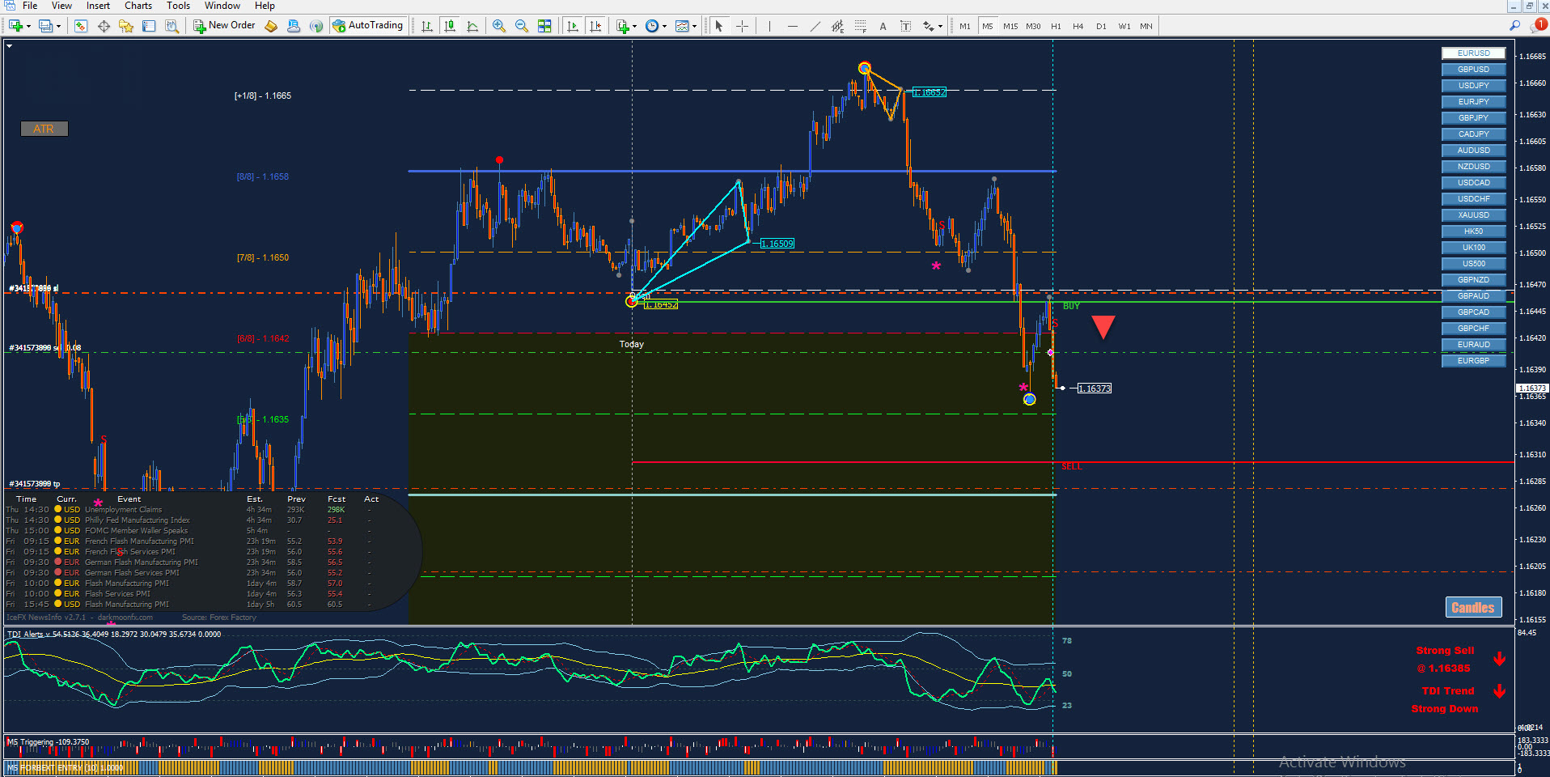Click the small triangle at chart's top-left corner
The height and width of the screenshot is (777, 1550).
pos(9,46)
